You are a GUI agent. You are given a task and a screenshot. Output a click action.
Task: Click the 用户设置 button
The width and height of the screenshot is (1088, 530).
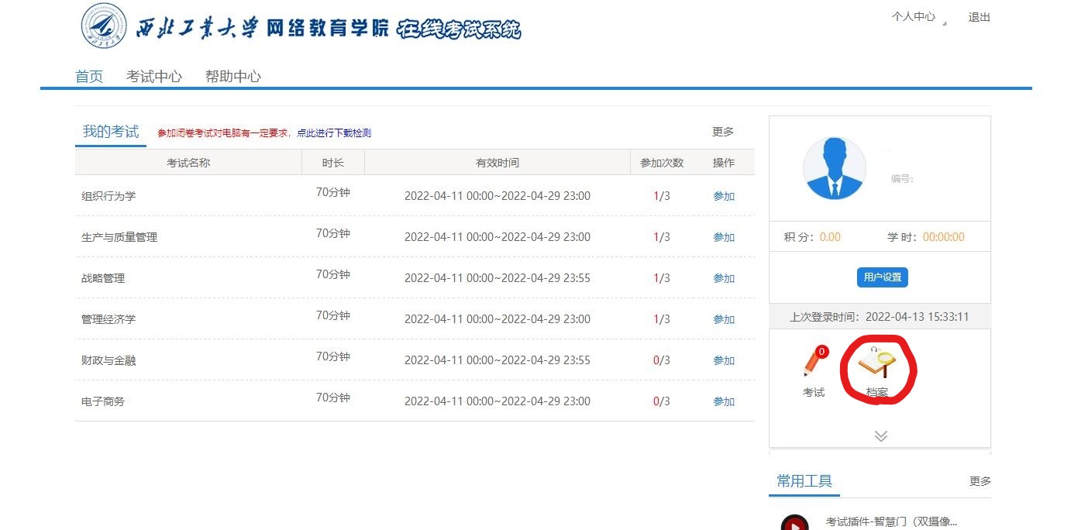(x=881, y=277)
